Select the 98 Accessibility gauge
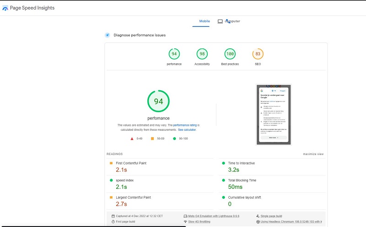 point(202,54)
